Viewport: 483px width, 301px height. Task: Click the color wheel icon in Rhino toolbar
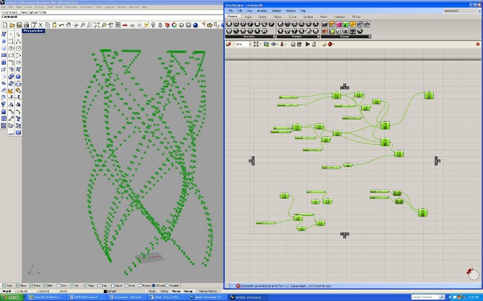pos(174,25)
